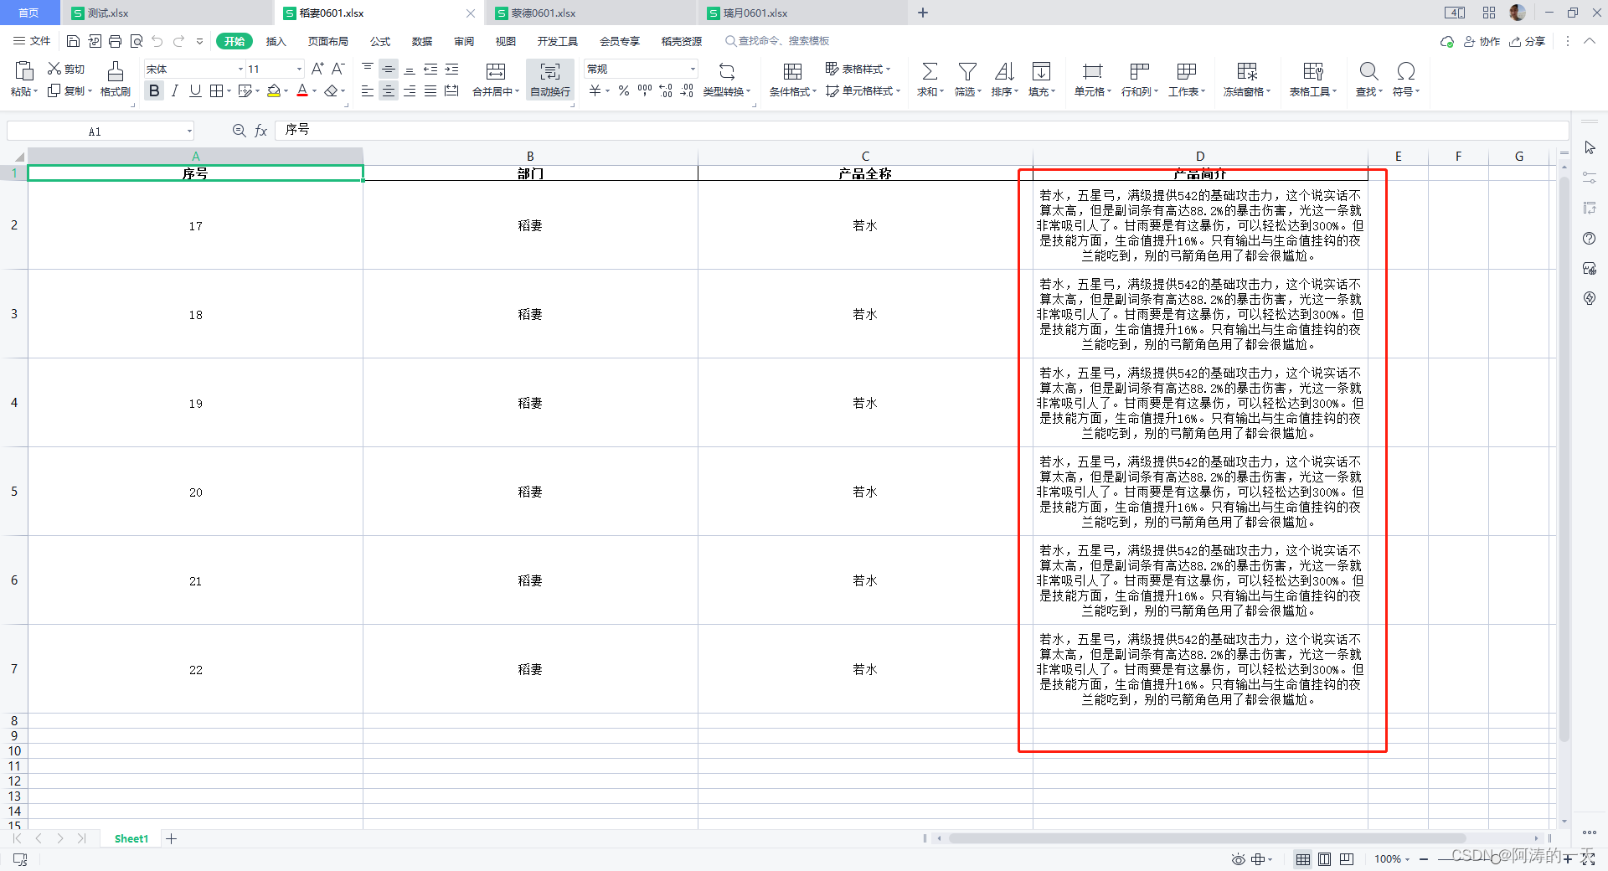Click the command search field (查找命令)
This screenshot has height=871, width=1608.
pyautogui.click(x=777, y=41)
